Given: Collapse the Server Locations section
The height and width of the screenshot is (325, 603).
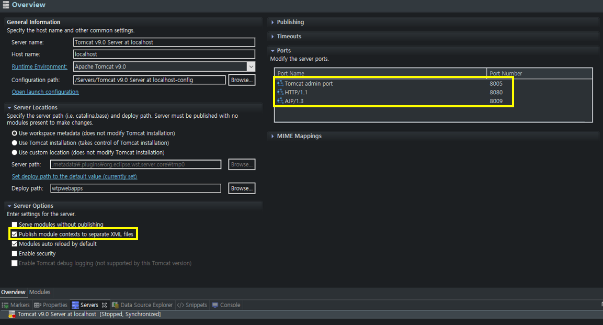Looking at the screenshot, I should tap(9, 108).
